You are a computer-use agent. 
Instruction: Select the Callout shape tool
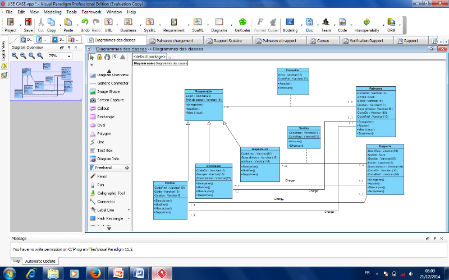coord(103,108)
